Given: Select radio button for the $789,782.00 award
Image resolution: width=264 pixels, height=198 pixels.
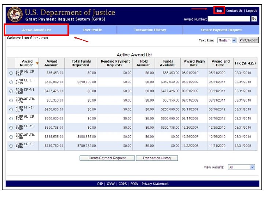Looking at the screenshot, I should pos(11,146).
